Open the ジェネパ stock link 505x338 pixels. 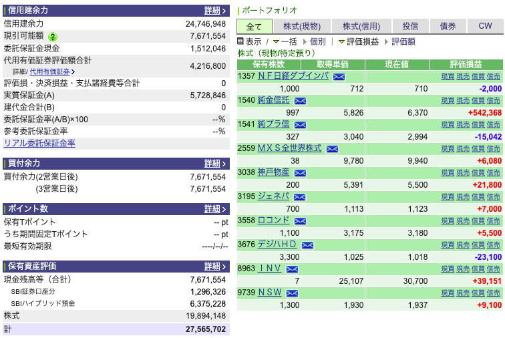[x=273, y=196]
